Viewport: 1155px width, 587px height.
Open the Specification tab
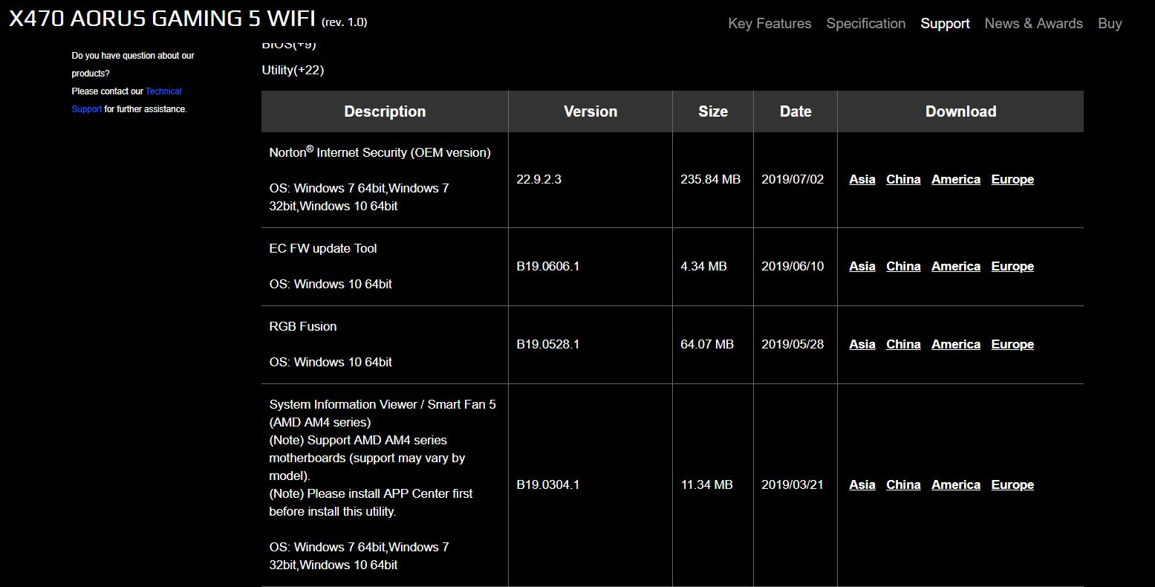pos(866,23)
